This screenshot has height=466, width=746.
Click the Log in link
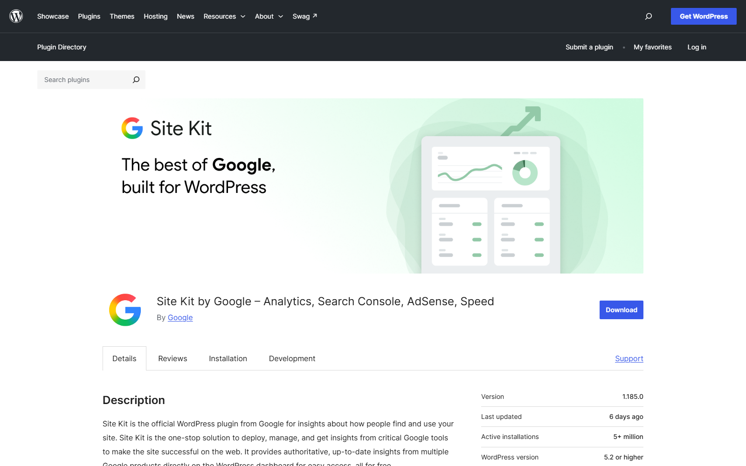click(697, 47)
